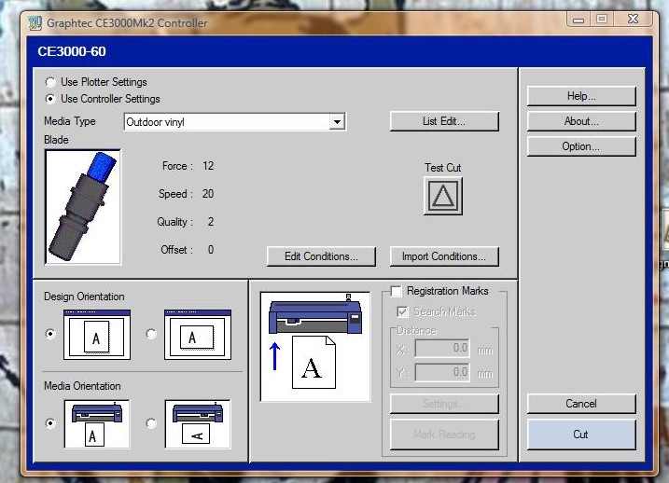Open the Option dialog

point(581,146)
